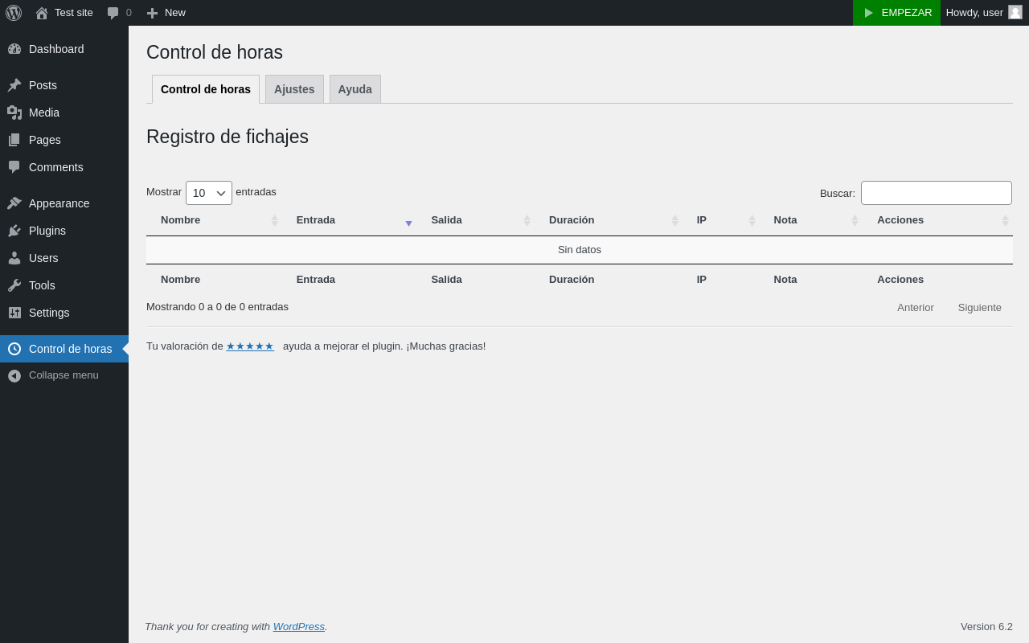1029x643 pixels.
Task: Open the Settings menu item
Action: tap(64, 313)
